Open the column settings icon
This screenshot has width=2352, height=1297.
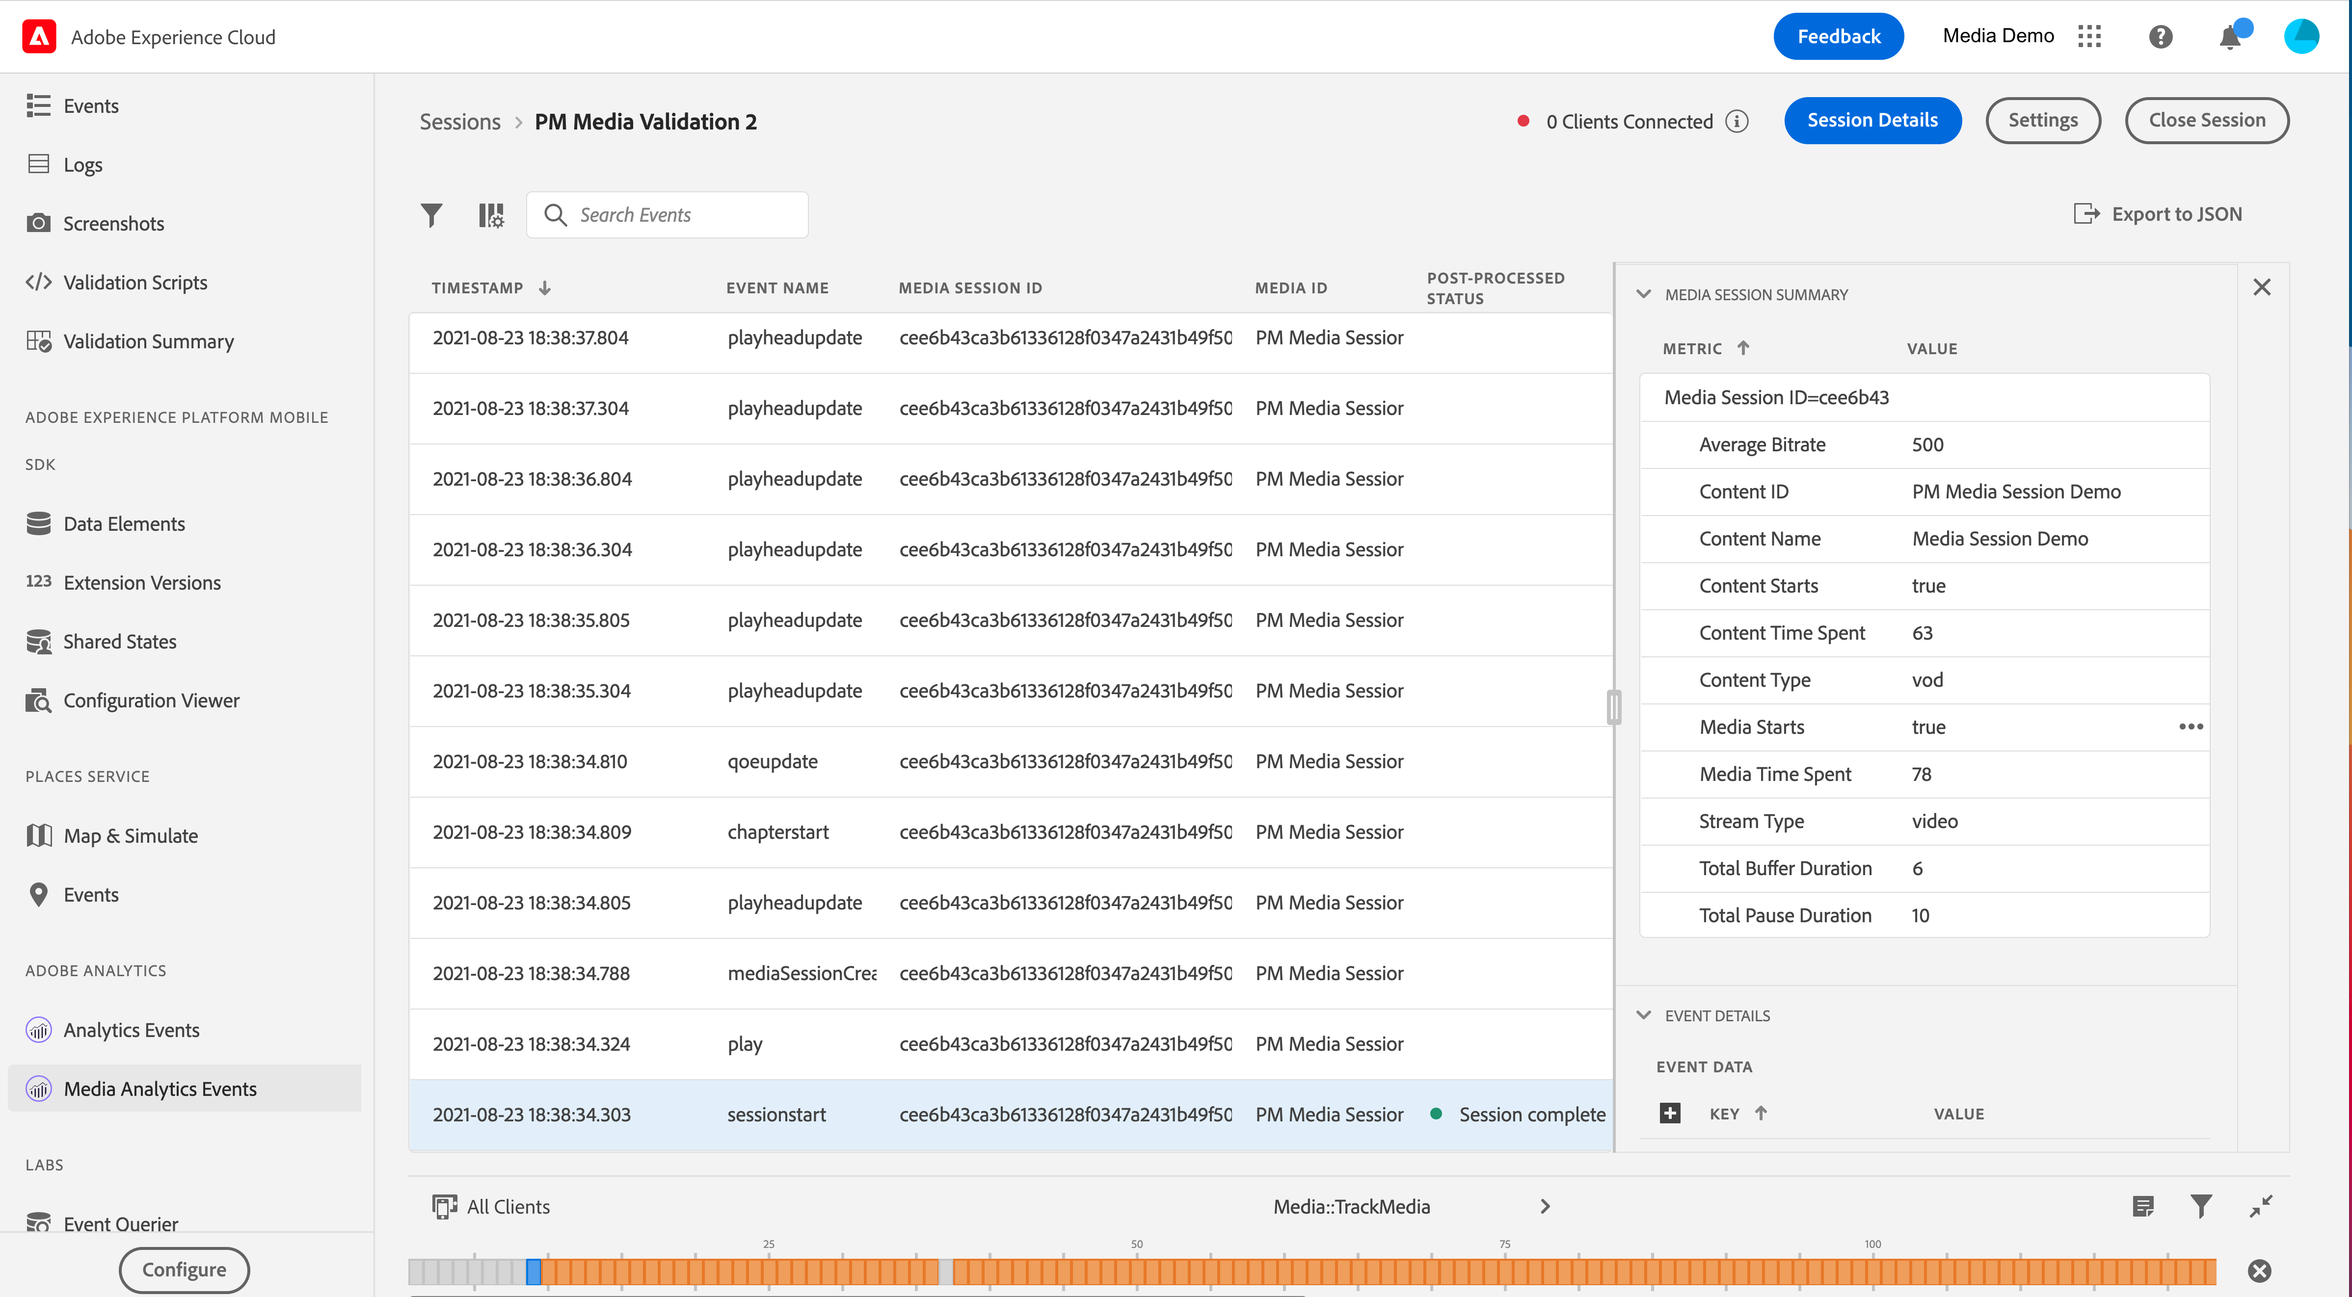pyautogui.click(x=491, y=215)
